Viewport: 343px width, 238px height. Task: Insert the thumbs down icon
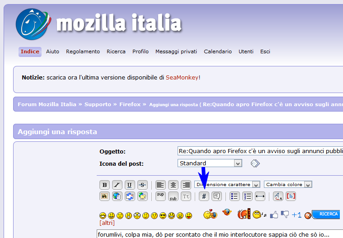[x=285, y=214]
